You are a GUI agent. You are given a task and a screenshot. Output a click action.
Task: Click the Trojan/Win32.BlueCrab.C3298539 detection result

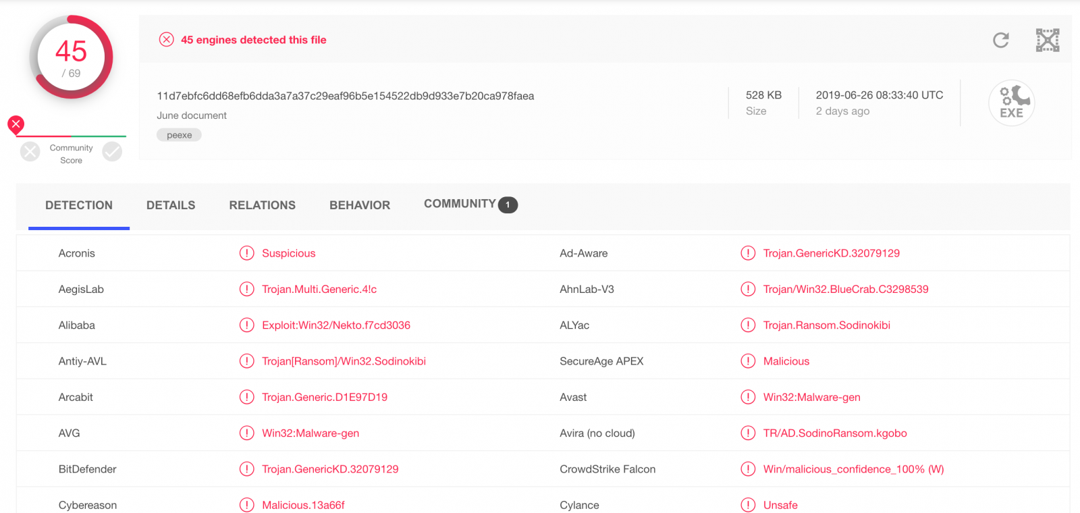[x=845, y=290]
